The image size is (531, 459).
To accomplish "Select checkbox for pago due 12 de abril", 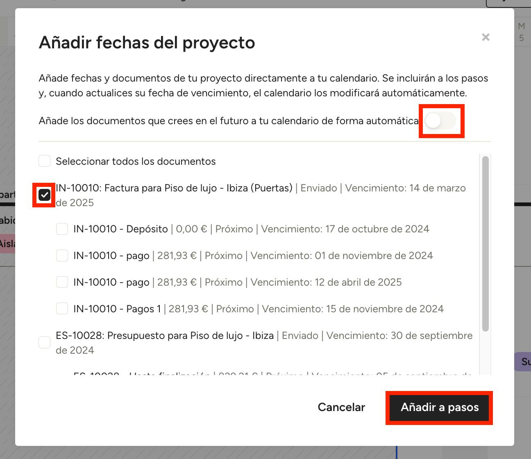I will (x=62, y=282).
